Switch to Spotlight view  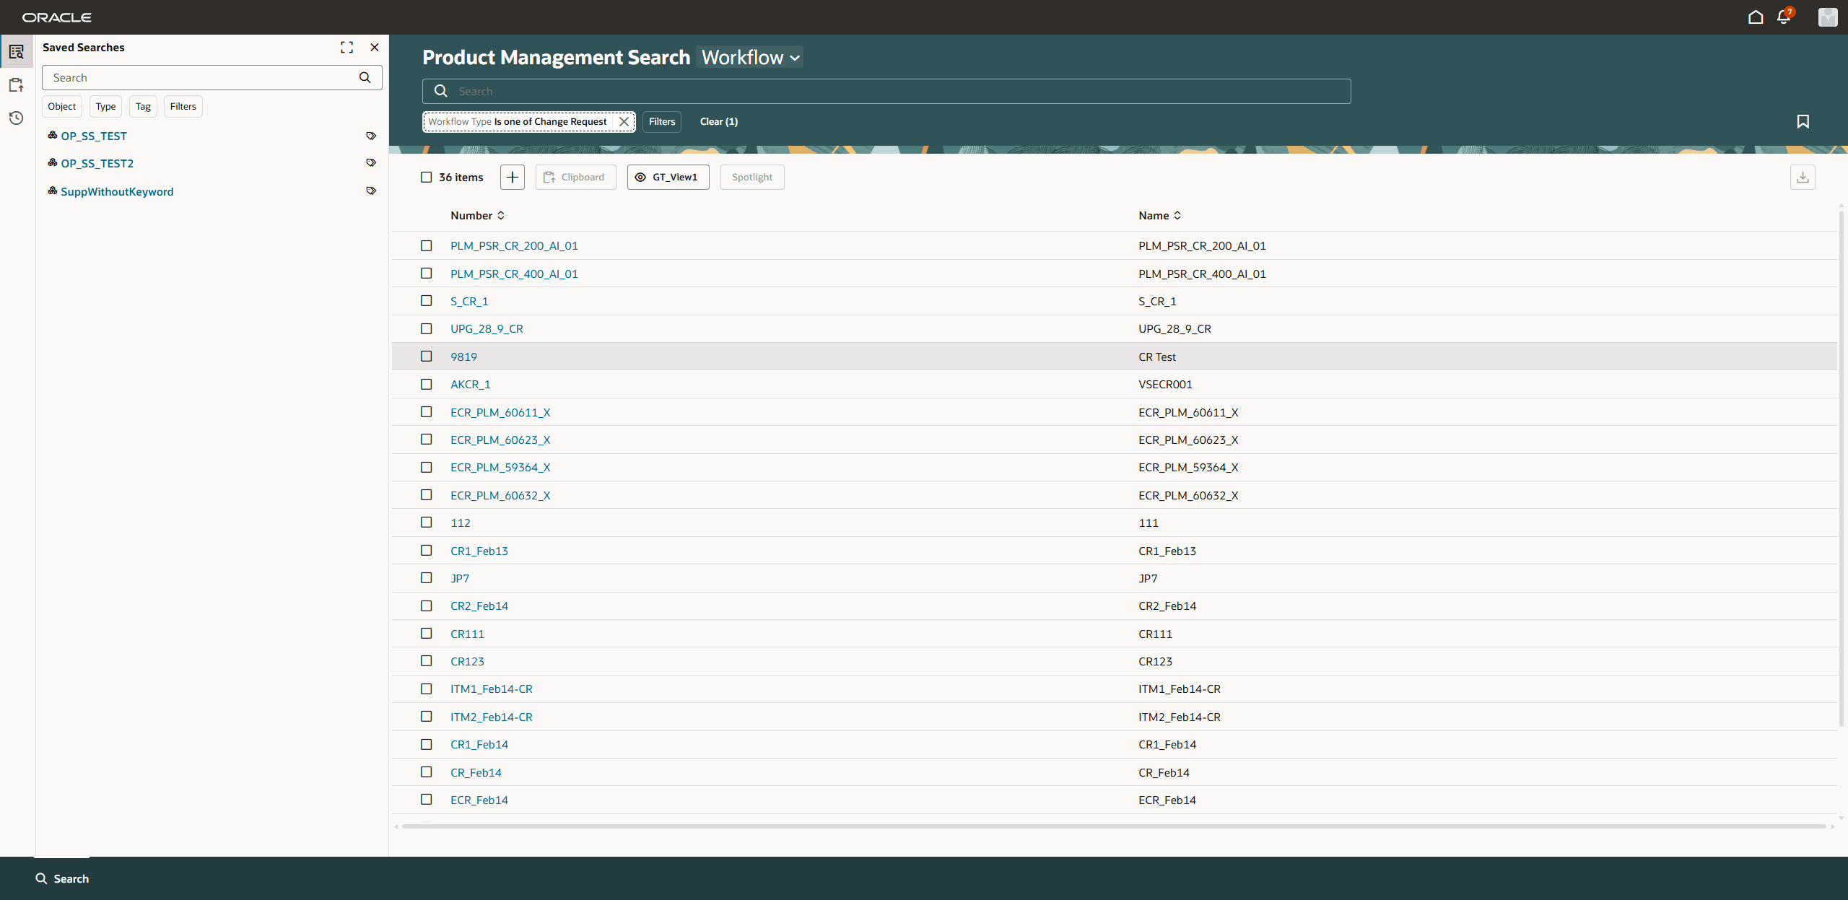[751, 177]
